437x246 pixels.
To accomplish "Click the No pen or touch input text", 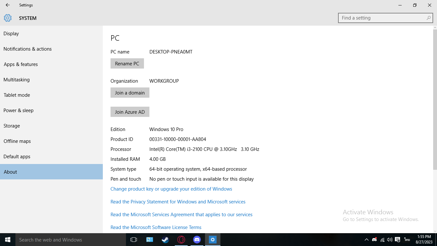I will pyautogui.click(x=201, y=179).
